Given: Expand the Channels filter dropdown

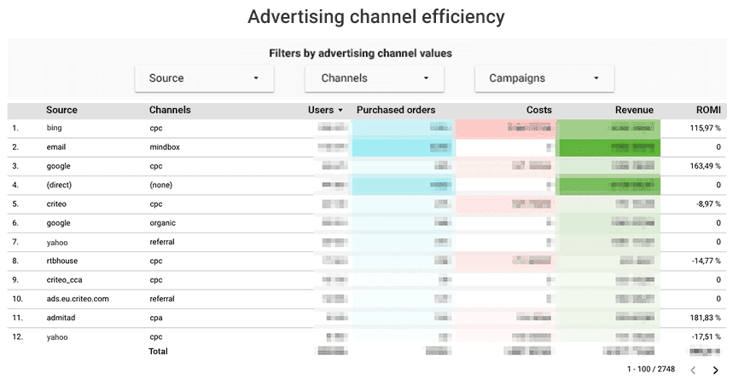Looking at the screenshot, I should point(375,78).
